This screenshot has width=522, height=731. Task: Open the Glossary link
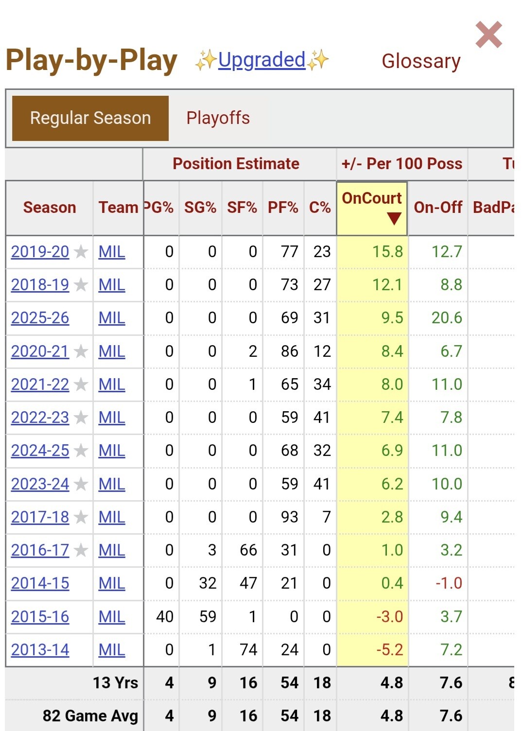[x=421, y=61]
